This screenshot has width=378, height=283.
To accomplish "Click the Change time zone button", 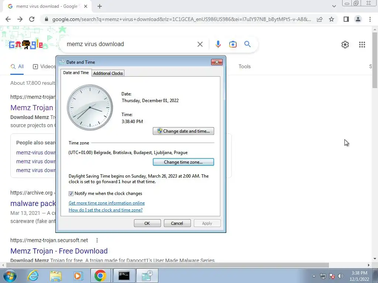I will click(183, 162).
